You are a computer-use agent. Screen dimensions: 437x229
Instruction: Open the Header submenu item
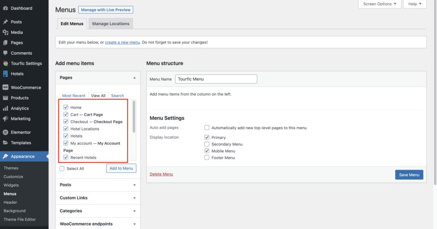[x=10, y=202]
